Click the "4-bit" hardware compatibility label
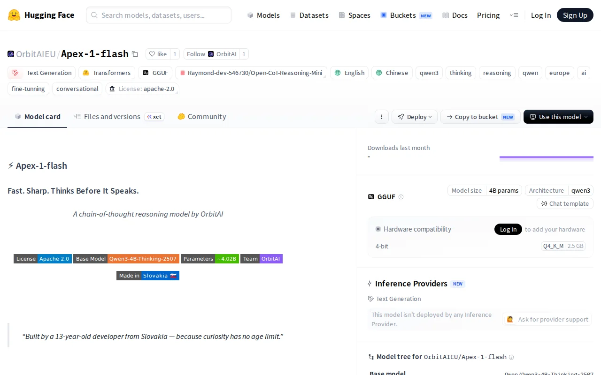The height and width of the screenshot is (375, 601). pyautogui.click(x=382, y=246)
